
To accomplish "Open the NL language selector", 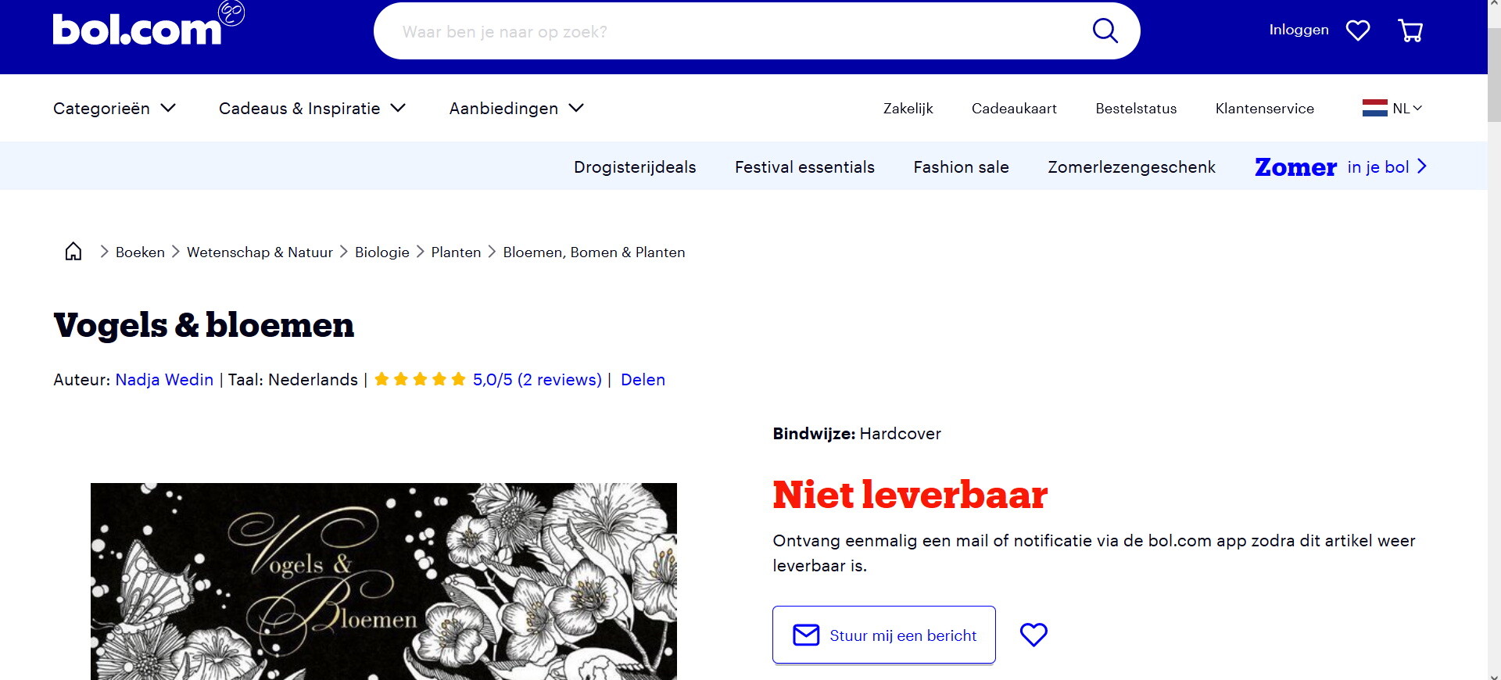I will point(1407,109).
